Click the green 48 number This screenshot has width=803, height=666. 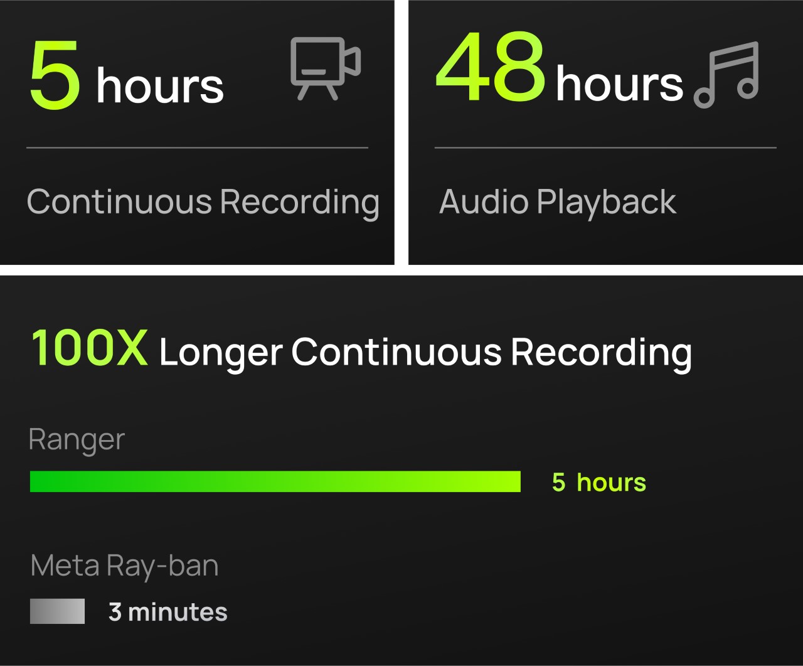(491, 68)
